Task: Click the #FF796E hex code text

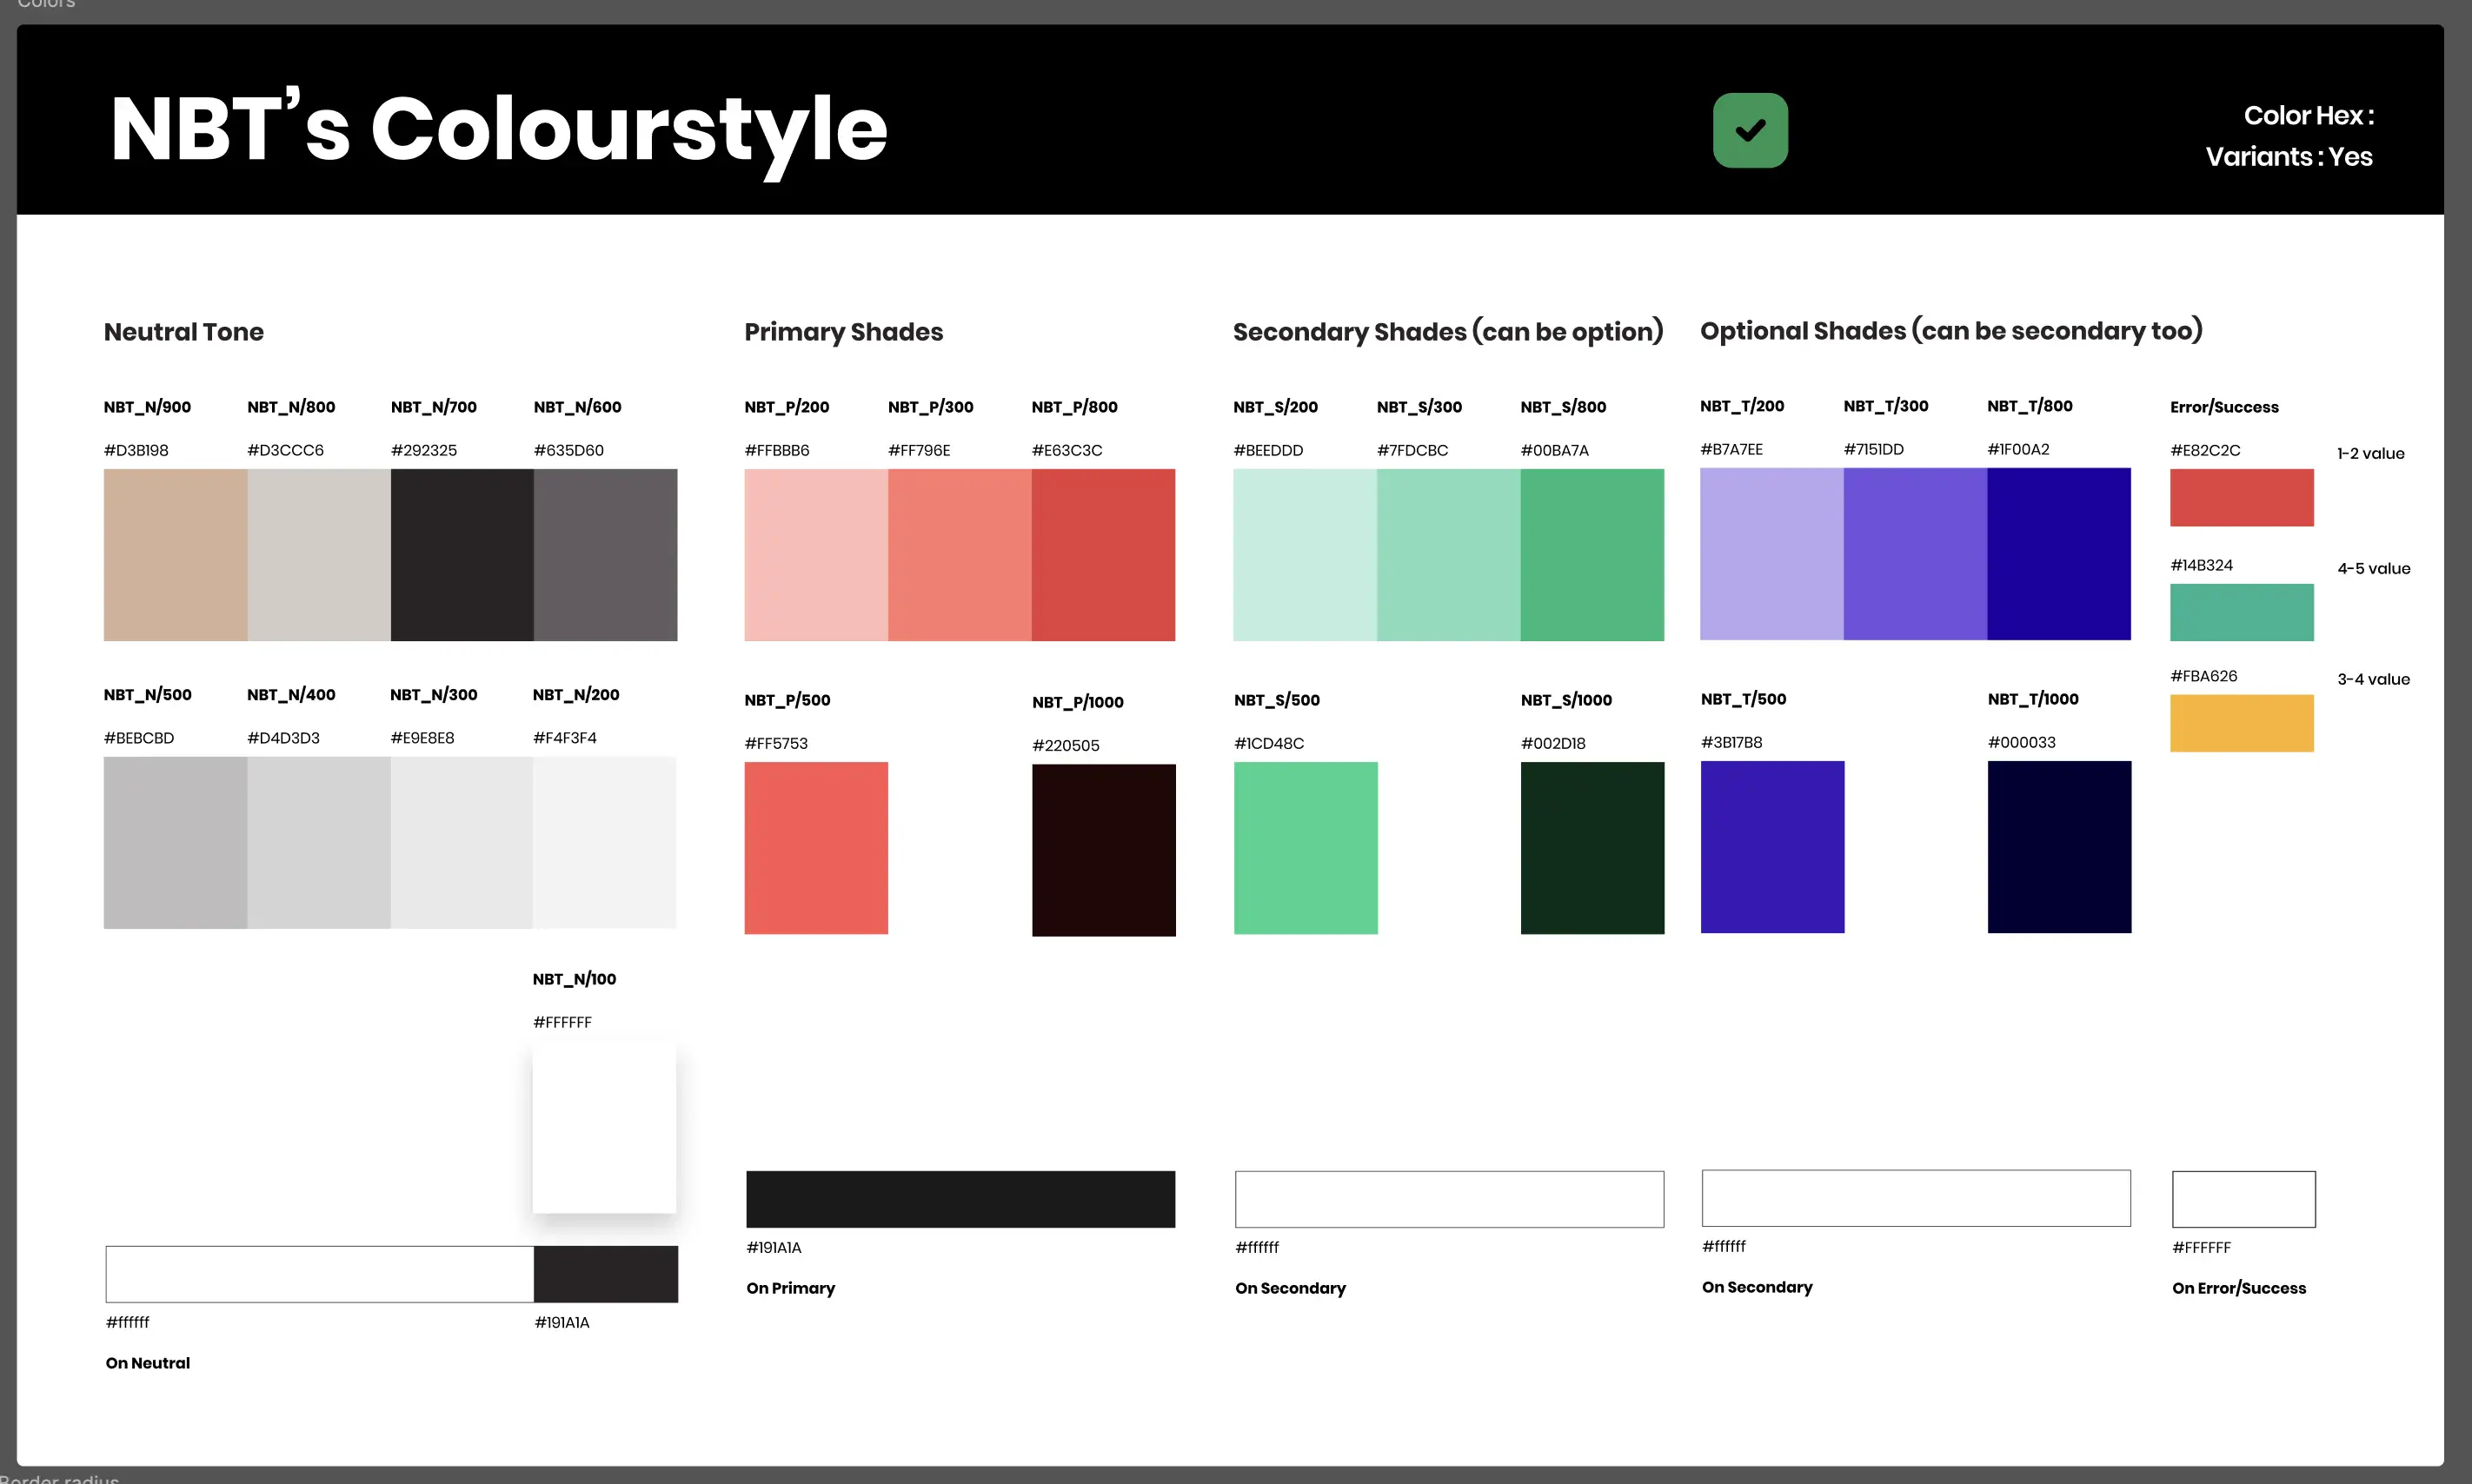Action: point(920,450)
